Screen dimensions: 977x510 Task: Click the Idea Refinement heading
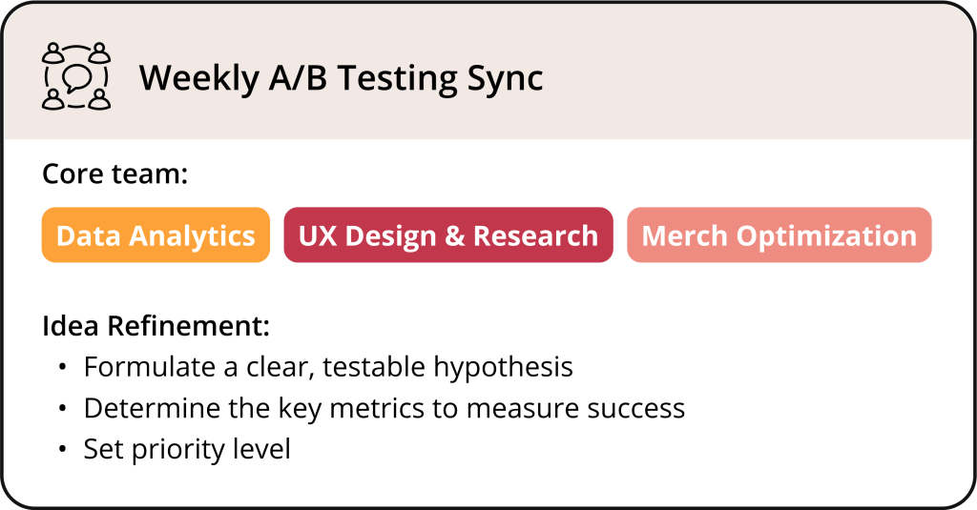(x=156, y=326)
